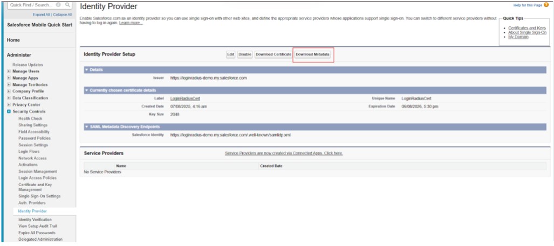Open Field Accessibility
554x246 pixels.
[34, 131]
